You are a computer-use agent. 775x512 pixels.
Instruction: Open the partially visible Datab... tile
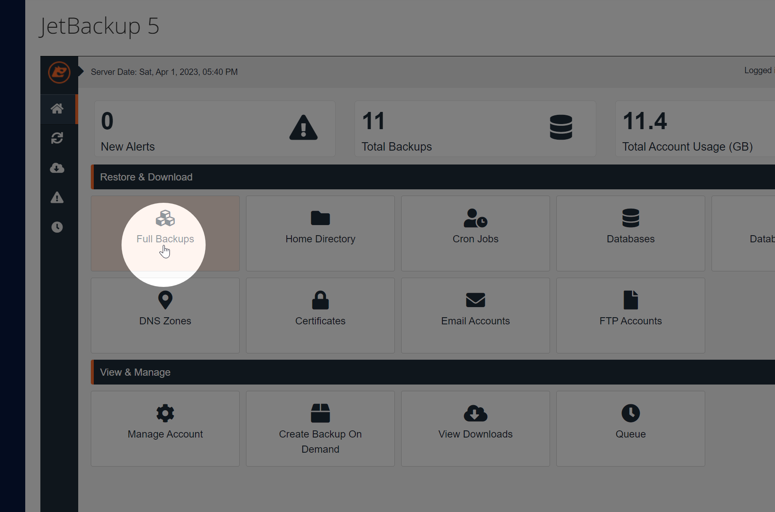pyautogui.click(x=743, y=233)
